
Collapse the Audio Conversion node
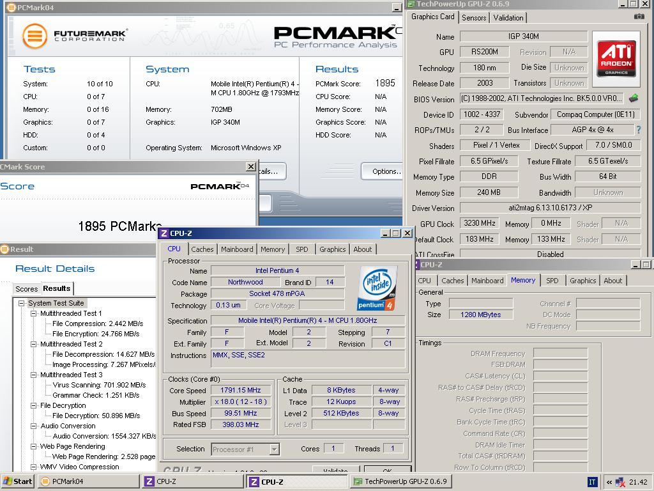[33, 426]
